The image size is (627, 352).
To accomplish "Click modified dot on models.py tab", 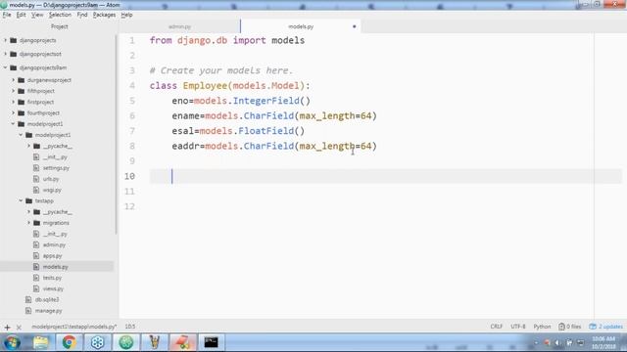I will pyautogui.click(x=355, y=26).
